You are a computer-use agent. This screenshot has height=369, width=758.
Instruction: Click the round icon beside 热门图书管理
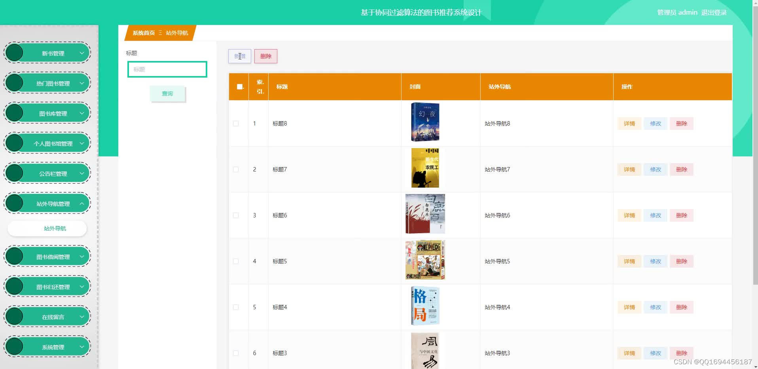coord(15,83)
